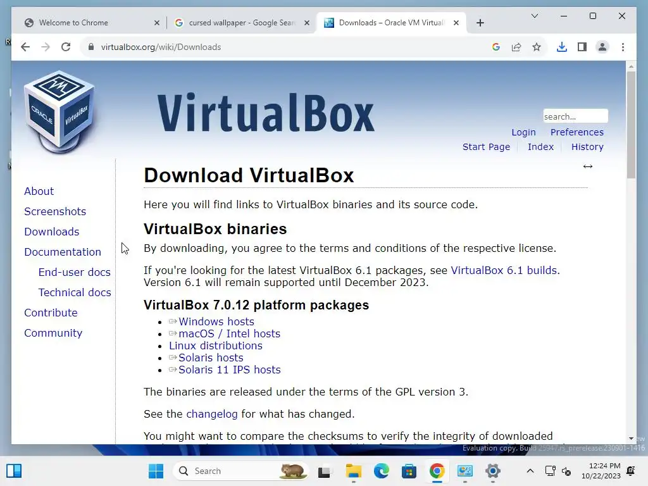Go to Start Page link

[x=486, y=147]
